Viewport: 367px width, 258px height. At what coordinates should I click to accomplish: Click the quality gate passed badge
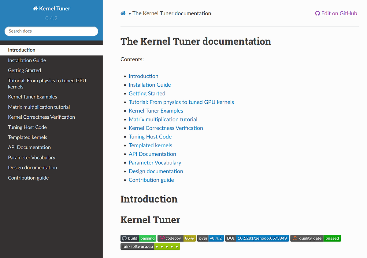point(315,238)
